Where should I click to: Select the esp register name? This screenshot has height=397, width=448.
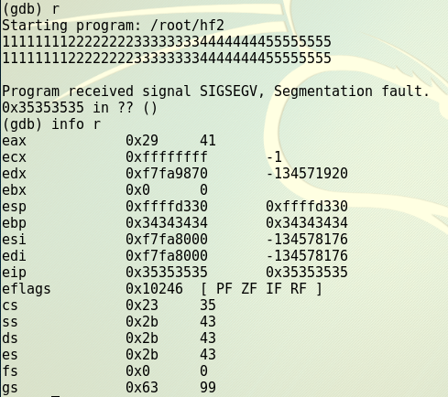[14, 208]
